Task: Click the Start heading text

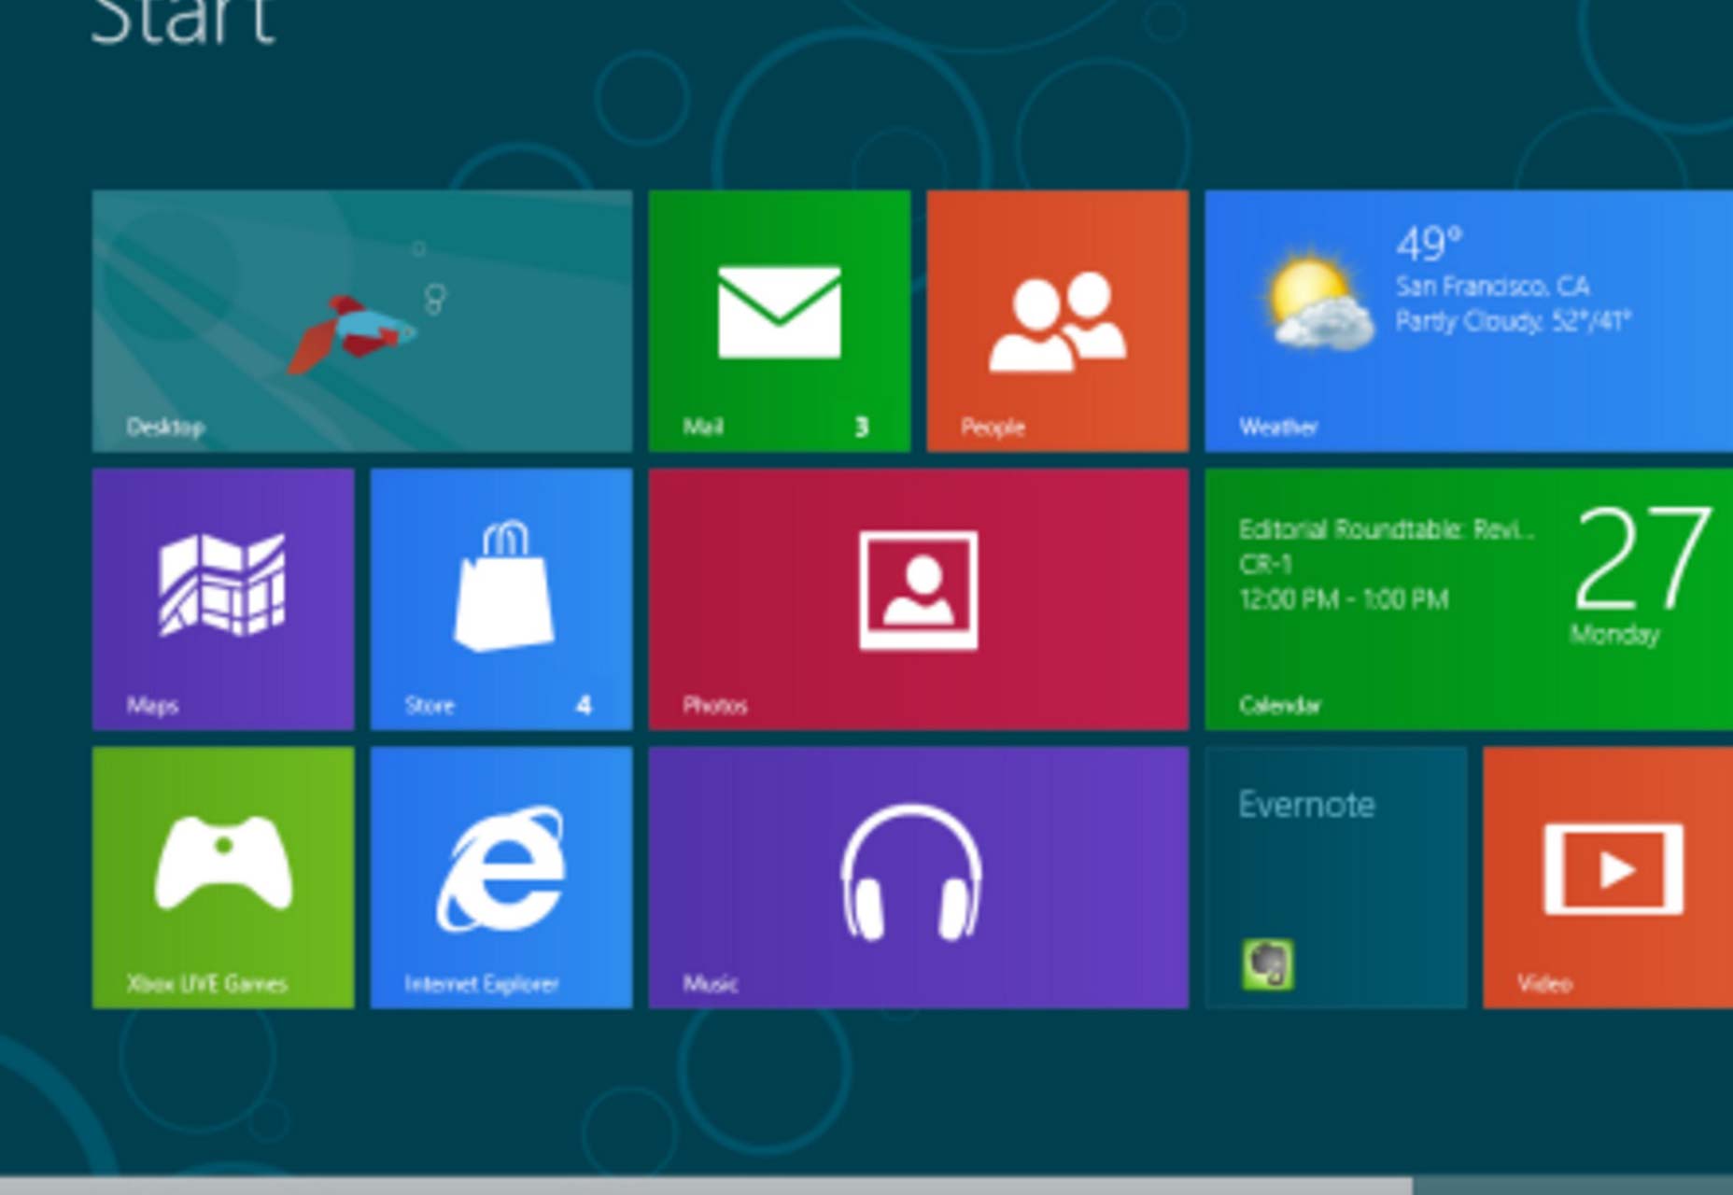Action: coord(183,21)
